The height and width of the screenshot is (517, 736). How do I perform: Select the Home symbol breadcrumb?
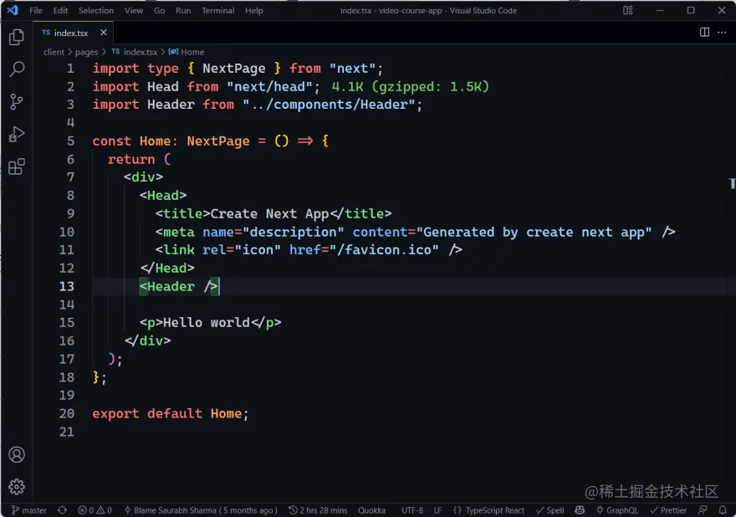(187, 52)
